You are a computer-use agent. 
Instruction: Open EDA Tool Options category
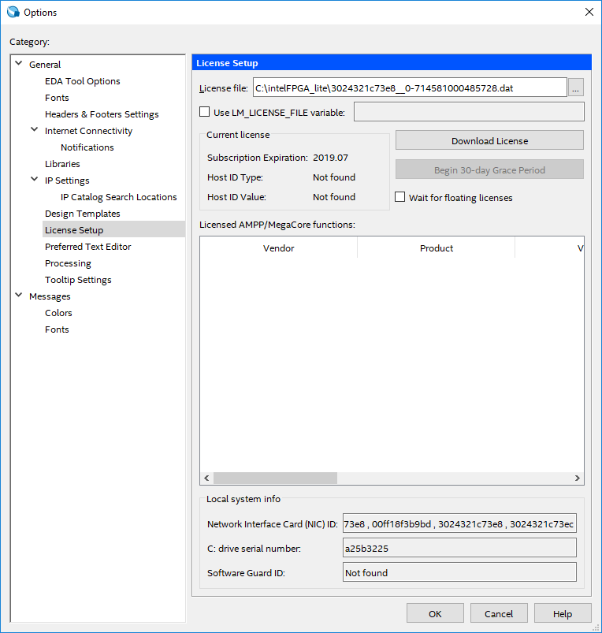[x=82, y=81]
